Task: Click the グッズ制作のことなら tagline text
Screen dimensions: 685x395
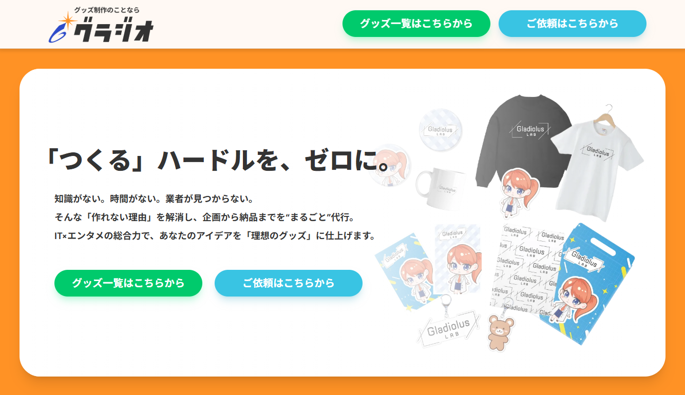Action: [x=107, y=10]
